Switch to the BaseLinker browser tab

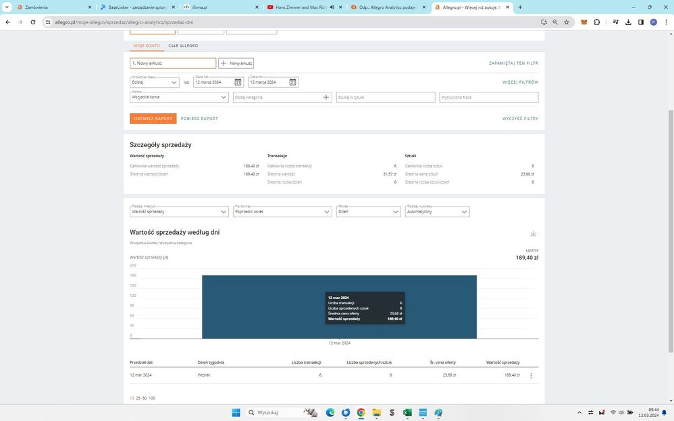tap(132, 7)
